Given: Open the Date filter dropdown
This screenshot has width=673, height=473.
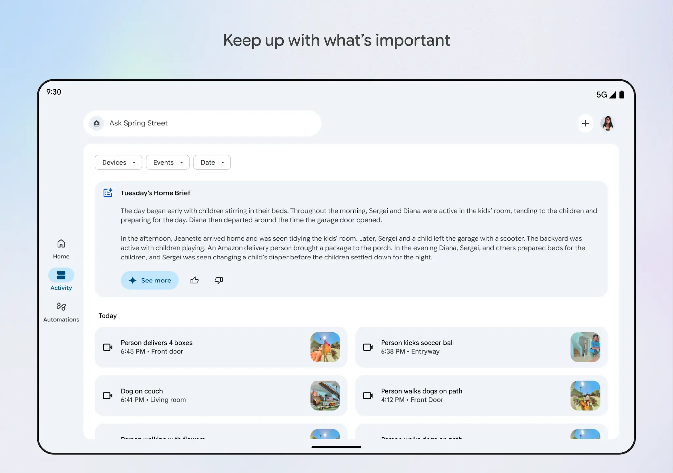Looking at the screenshot, I should click(x=212, y=162).
